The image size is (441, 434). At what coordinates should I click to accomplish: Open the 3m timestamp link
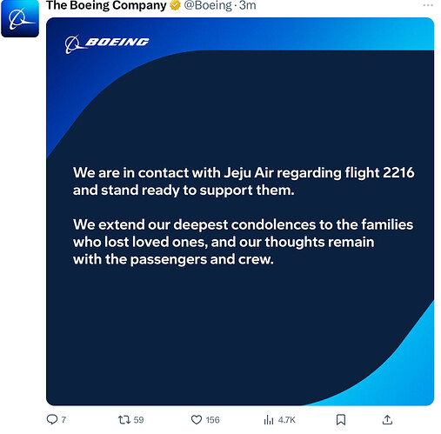pyautogui.click(x=248, y=5)
